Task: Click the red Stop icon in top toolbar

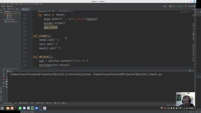Action: click(x=186, y=6)
